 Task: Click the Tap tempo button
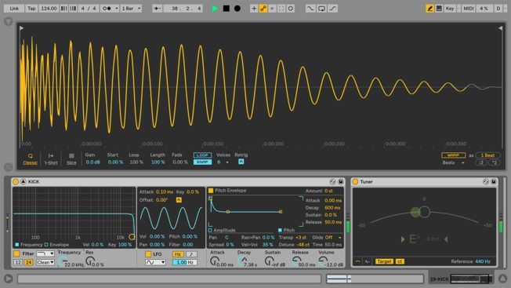(x=31, y=9)
